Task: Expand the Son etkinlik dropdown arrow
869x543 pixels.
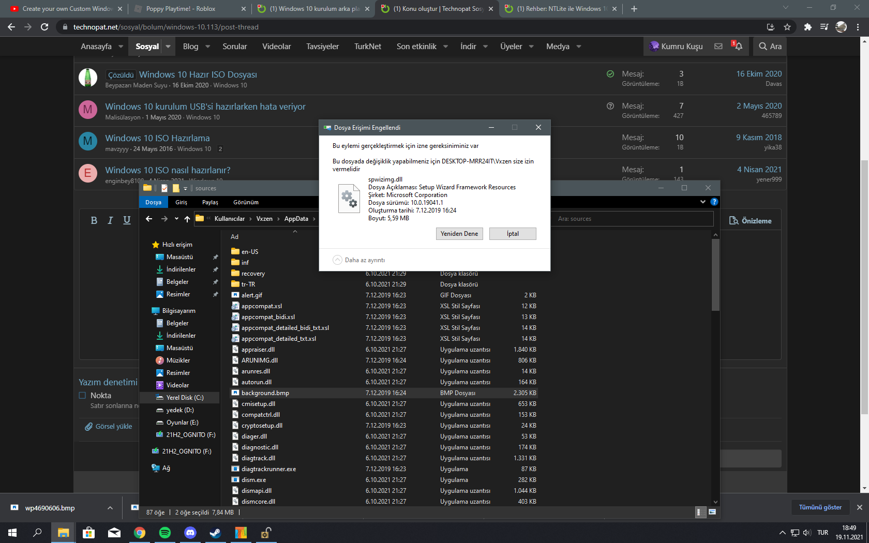Action: [x=446, y=47]
